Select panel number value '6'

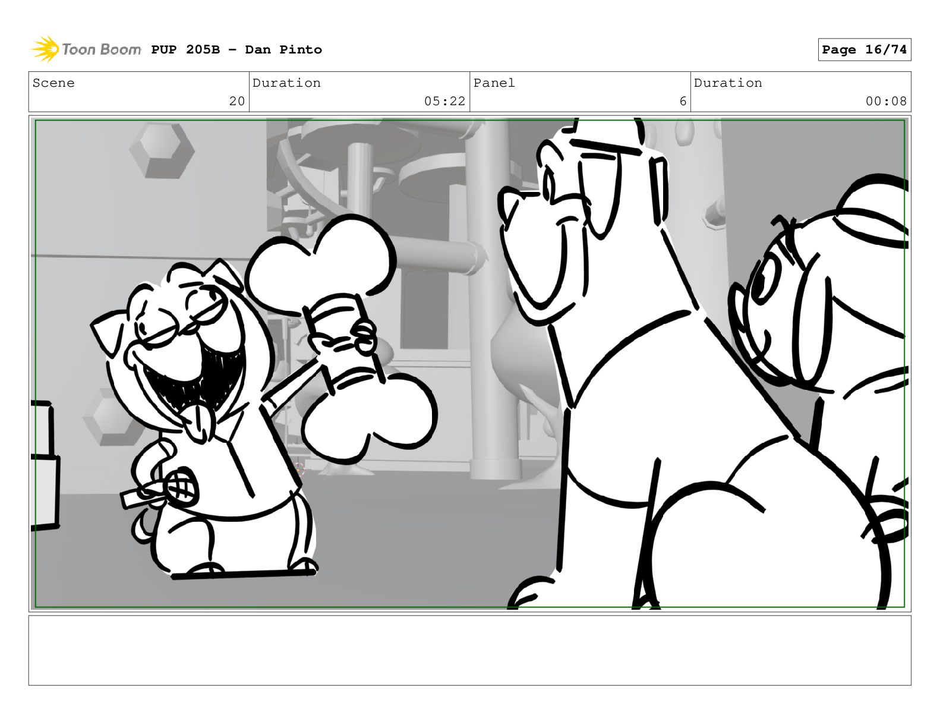click(x=683, y=101)
